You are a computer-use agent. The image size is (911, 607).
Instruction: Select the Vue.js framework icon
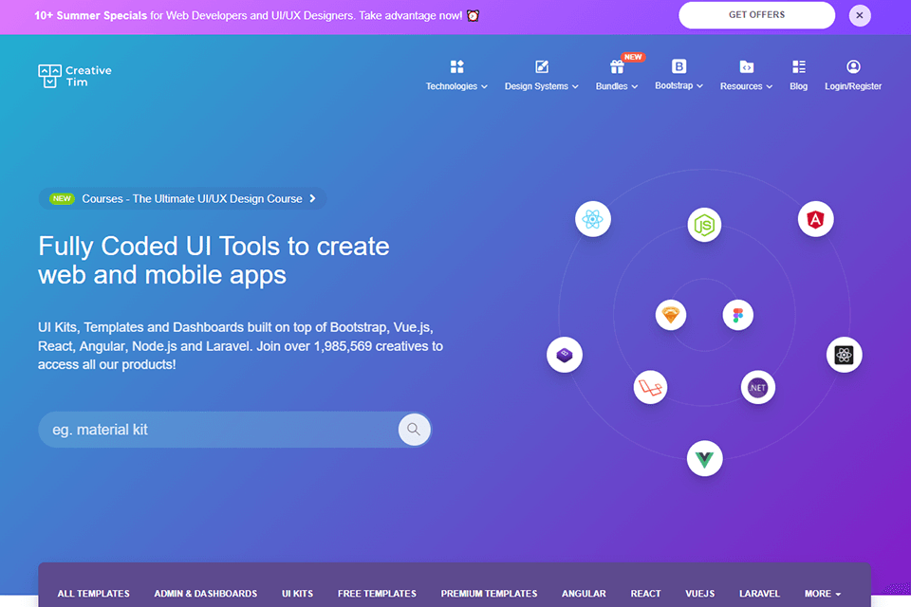(x=704, y=458)
